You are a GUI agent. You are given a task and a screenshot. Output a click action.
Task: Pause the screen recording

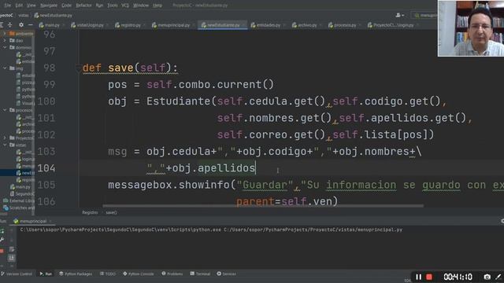point(418,277)
